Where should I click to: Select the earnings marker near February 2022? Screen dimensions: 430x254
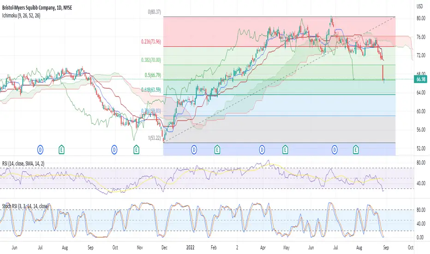pos(217,150)
